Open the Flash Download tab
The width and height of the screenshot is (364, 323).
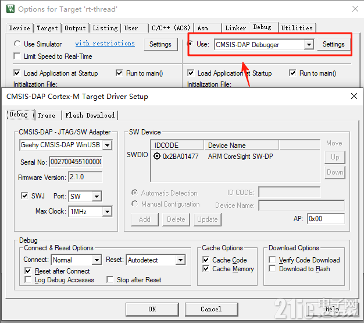point(90,115)
